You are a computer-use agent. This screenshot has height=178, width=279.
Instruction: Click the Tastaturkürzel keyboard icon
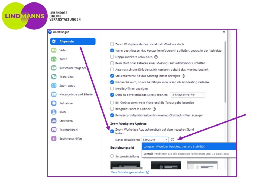(54, 130)
